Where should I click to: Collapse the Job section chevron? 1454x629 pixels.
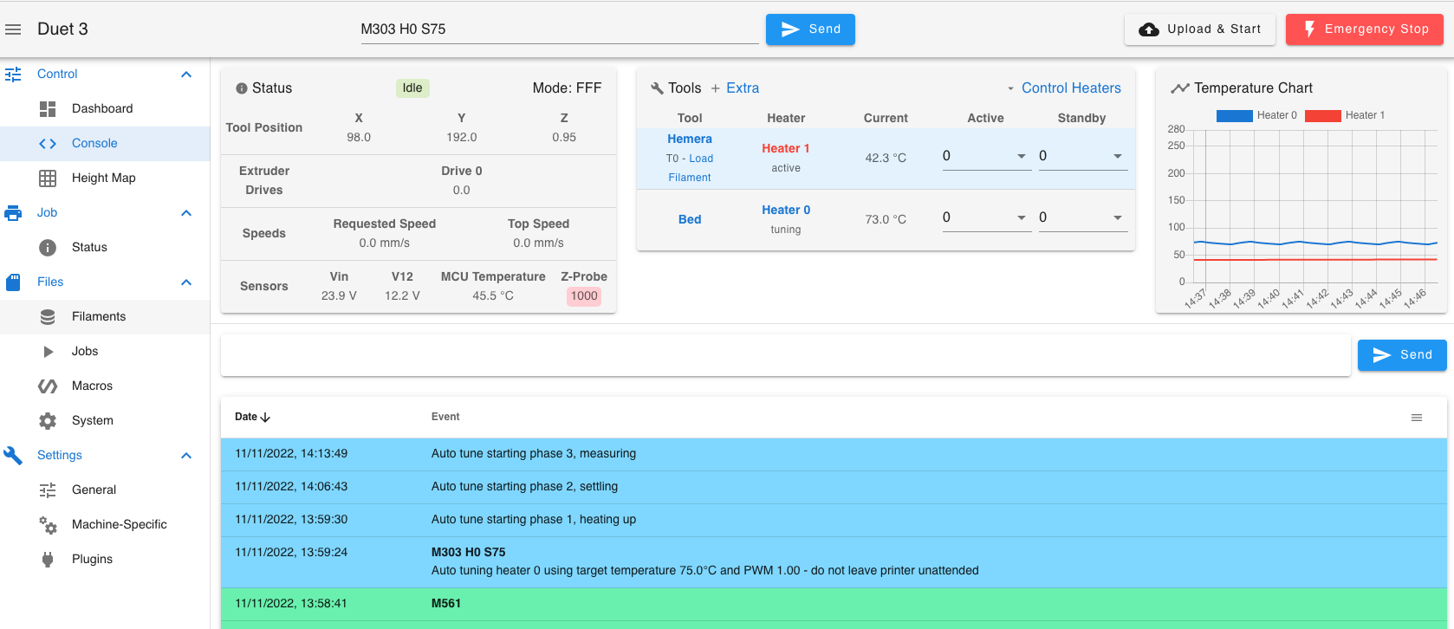tap(186, 213)
